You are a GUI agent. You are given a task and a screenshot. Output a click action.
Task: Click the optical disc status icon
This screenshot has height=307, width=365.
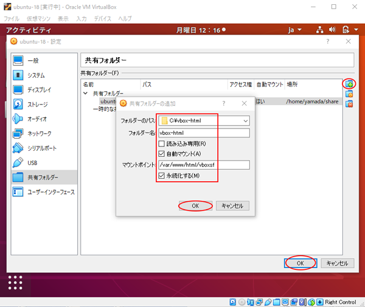242,302
